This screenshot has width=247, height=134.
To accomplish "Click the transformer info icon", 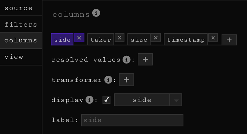I will pos(108,80).
